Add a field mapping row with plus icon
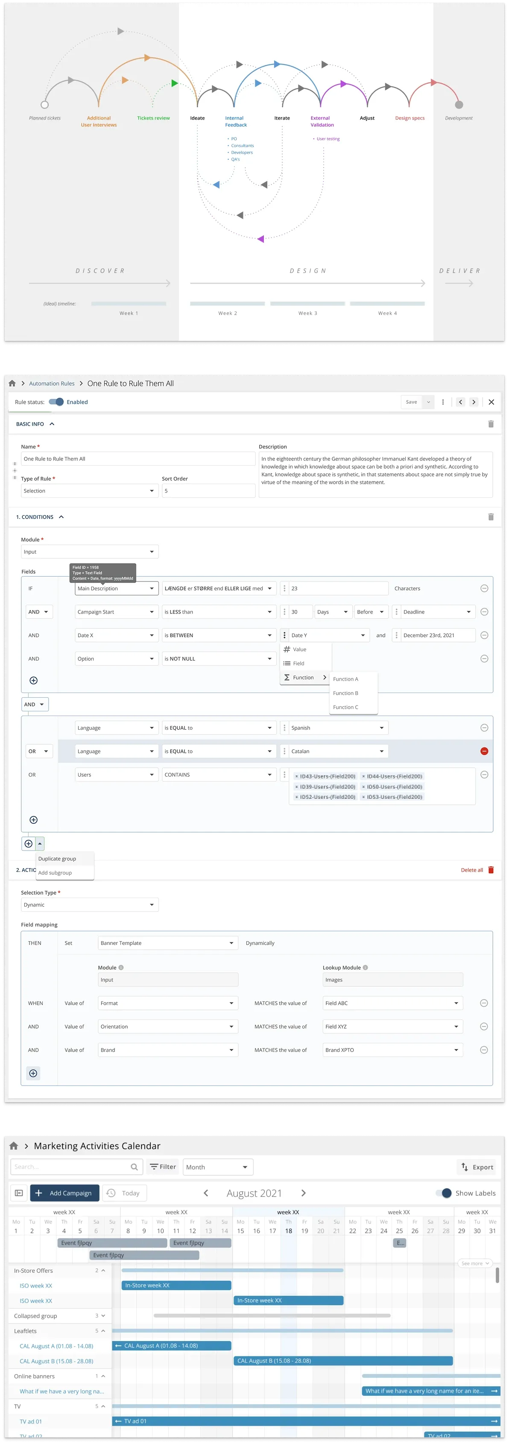The image size is (509, 1444). (x=34, y=1073)
